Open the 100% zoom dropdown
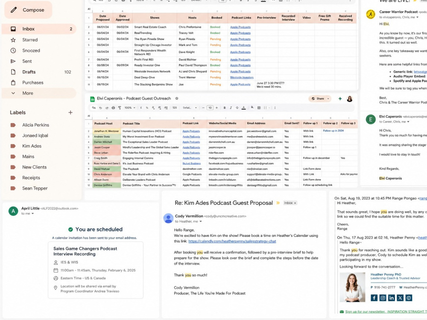This screenshot has width=427, height=320. tap(130, 108)
